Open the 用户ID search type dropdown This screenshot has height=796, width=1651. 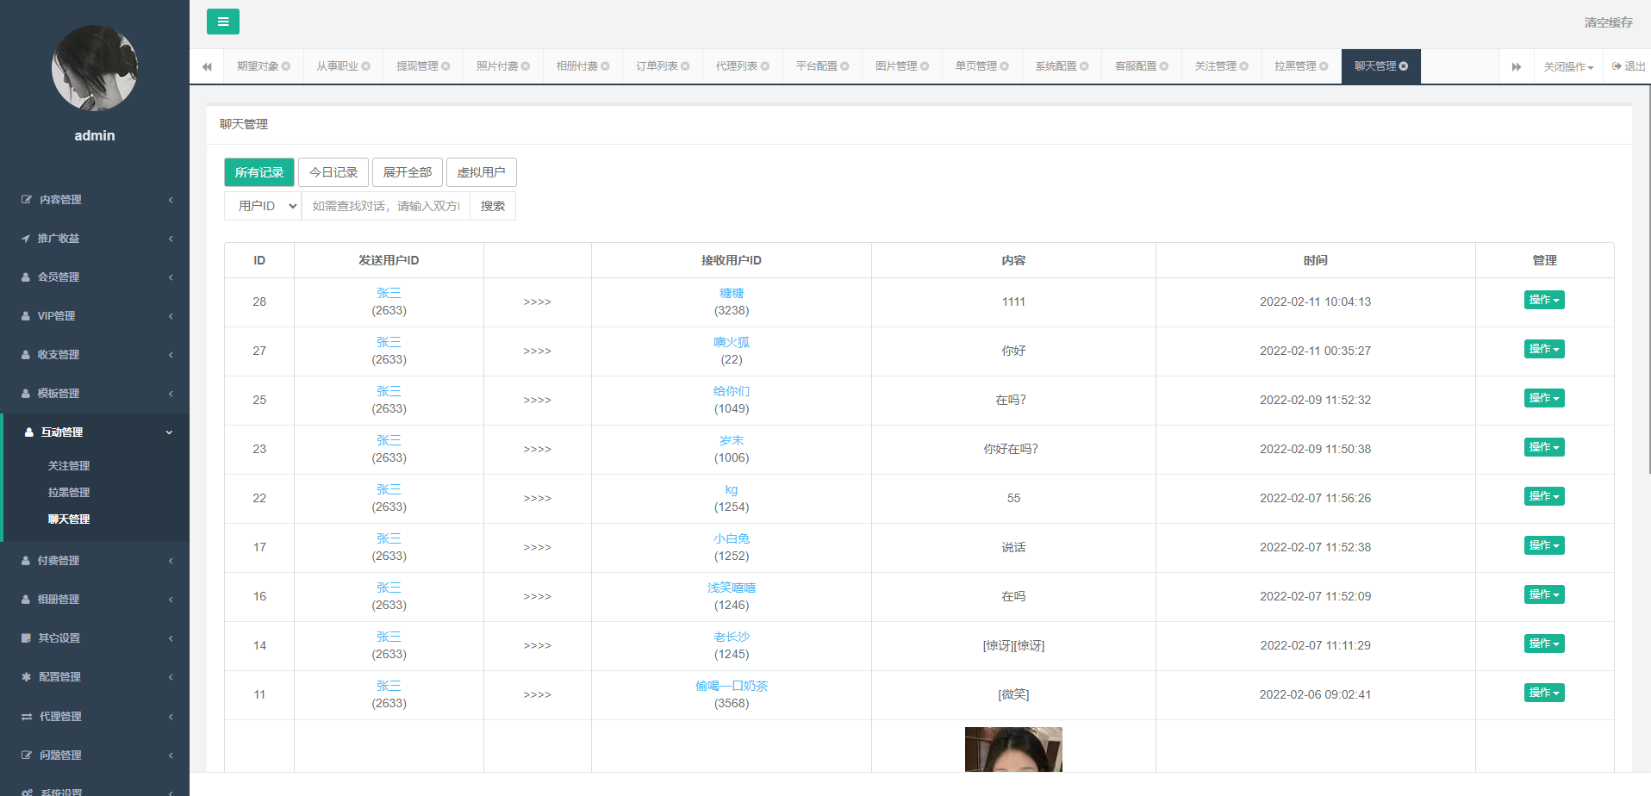coord(262,205)
